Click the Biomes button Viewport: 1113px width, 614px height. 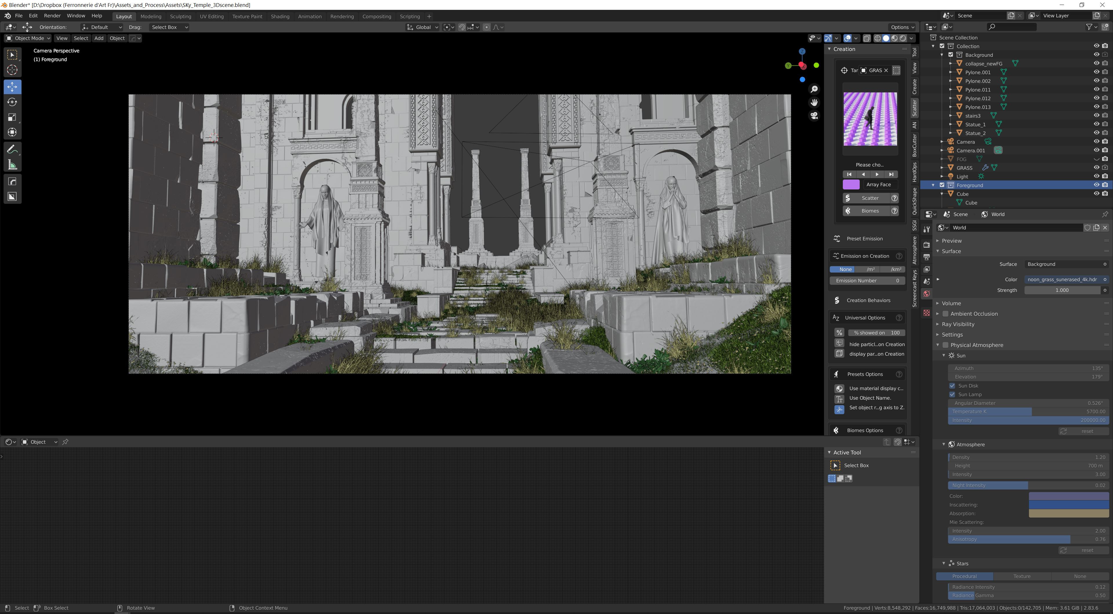(x=870, y=211)
